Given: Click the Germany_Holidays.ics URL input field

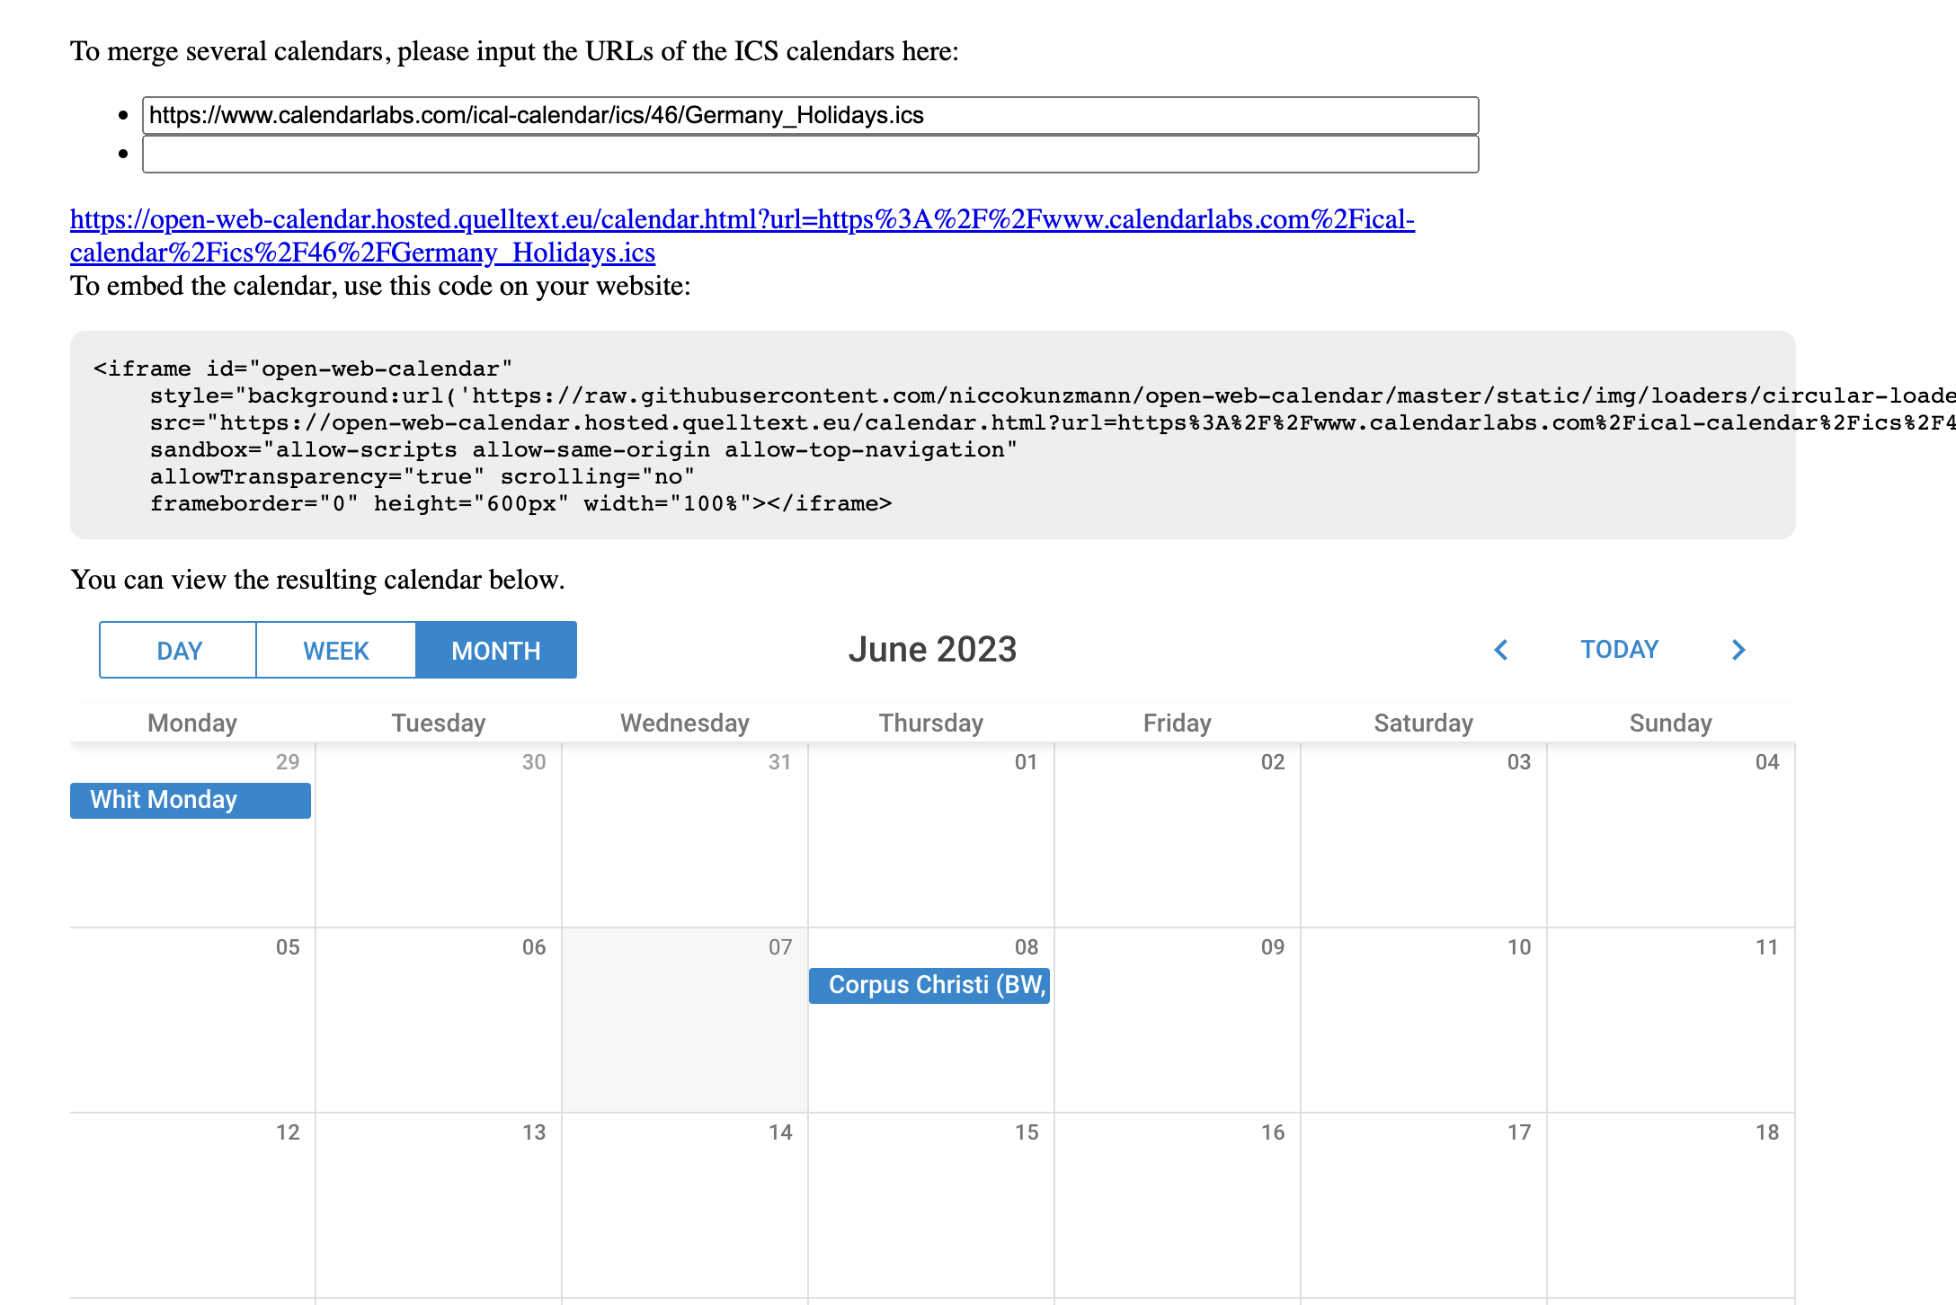Looking at the screenshot, I should click(808, 115).
